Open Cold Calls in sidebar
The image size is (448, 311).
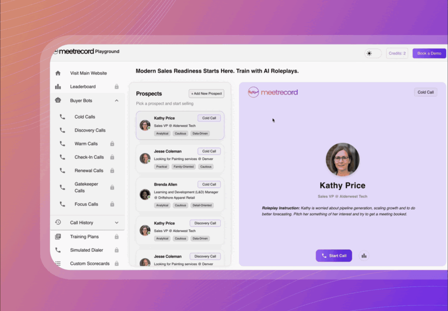point(85,117)
